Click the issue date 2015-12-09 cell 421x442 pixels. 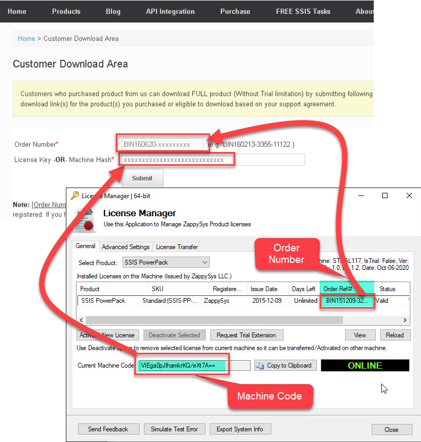point(267,301)
